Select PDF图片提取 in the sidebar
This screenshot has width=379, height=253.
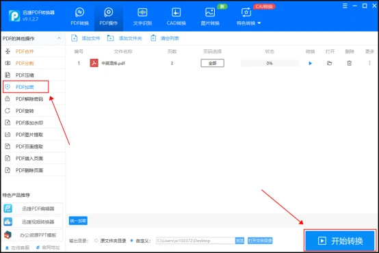(33, 135)
